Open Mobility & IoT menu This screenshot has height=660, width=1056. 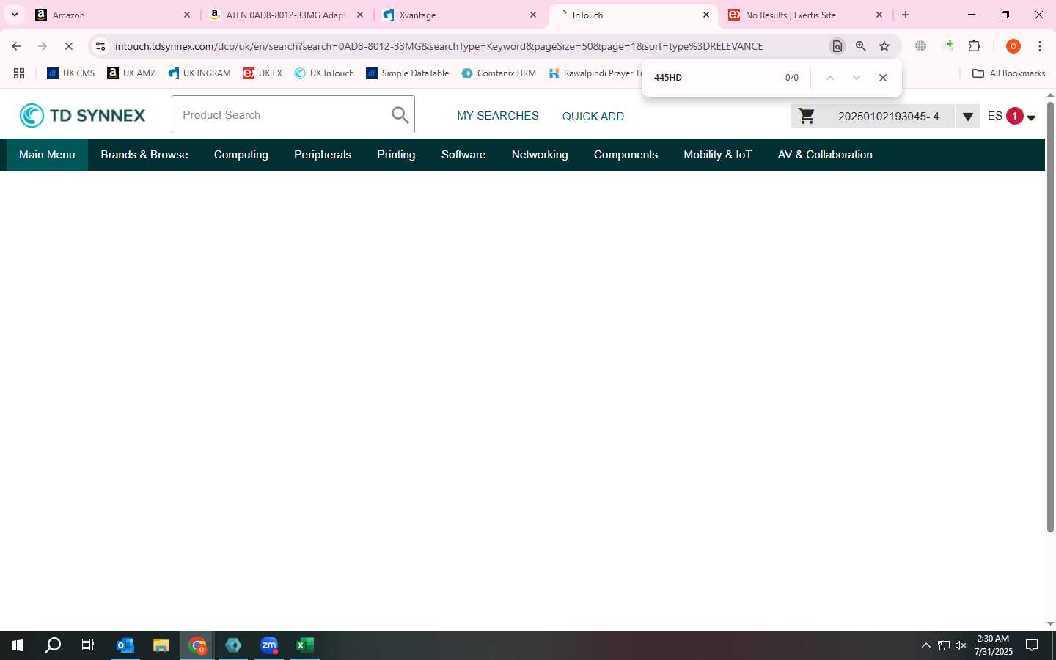pos(718,155)
